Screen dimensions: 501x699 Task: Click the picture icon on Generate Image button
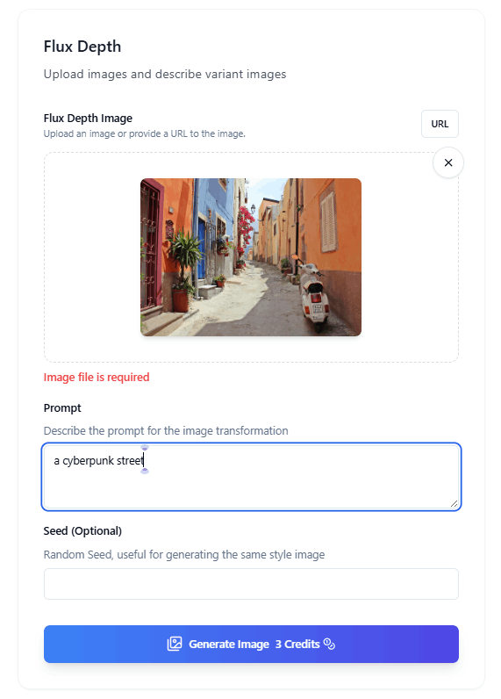point(175,644)
